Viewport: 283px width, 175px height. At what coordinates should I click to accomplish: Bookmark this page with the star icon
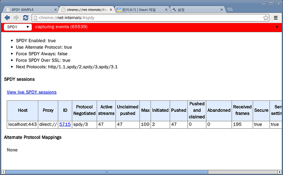click(x=265, y=18)
